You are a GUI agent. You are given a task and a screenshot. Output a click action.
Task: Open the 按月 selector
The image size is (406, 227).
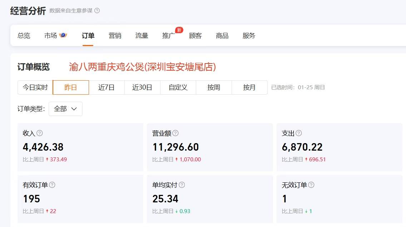tap(249, 87)
